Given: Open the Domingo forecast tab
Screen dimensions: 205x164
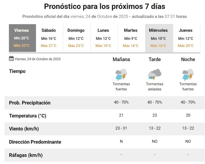Looking at the screenshot, I should (76, 38).
